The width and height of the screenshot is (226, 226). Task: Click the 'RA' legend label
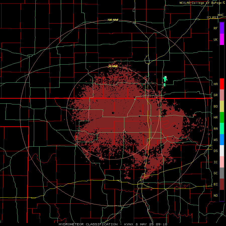pyautogui.click(x=215, y=129)
